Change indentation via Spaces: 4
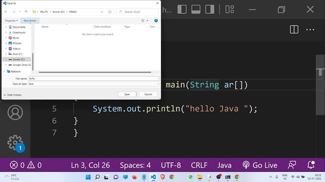 click(x=135, y=165)
